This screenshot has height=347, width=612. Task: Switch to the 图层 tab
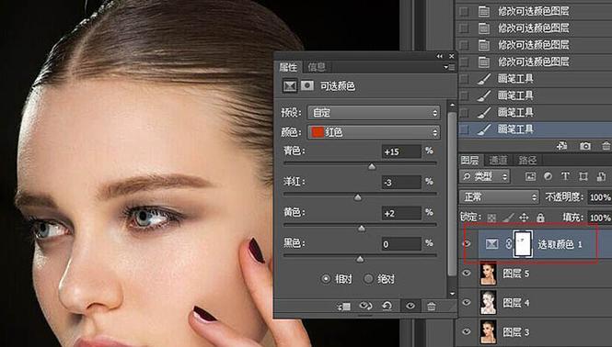click(470, 160)
